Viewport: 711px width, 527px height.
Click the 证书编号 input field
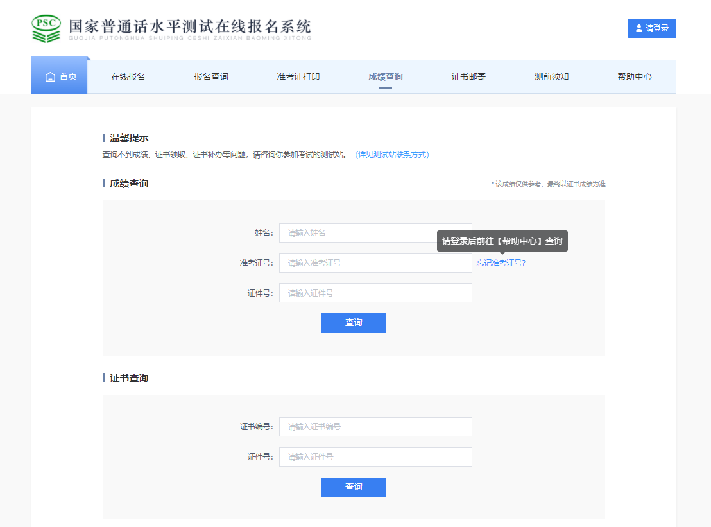click(375, 427)
